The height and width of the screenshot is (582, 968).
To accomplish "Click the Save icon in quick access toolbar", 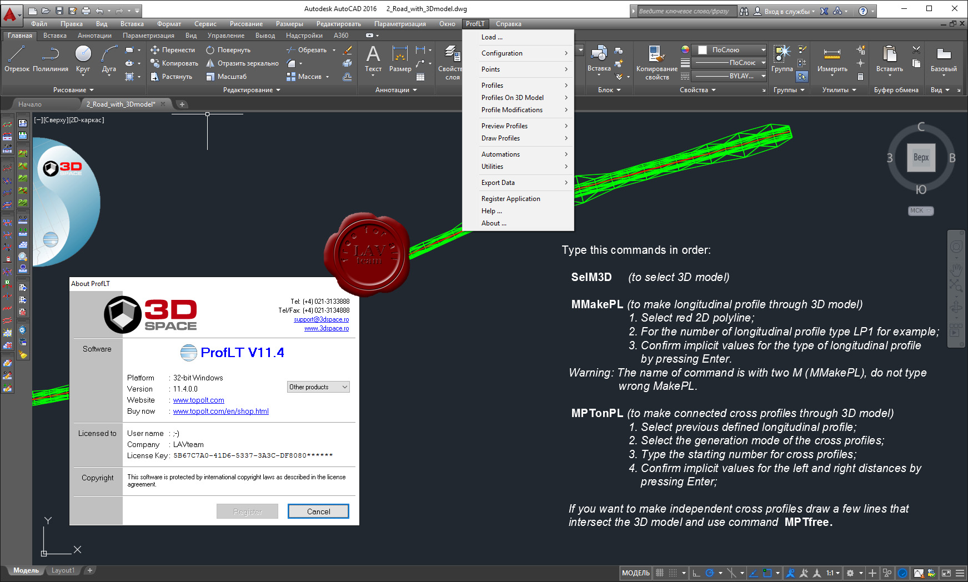I will [x=59, y=11].
